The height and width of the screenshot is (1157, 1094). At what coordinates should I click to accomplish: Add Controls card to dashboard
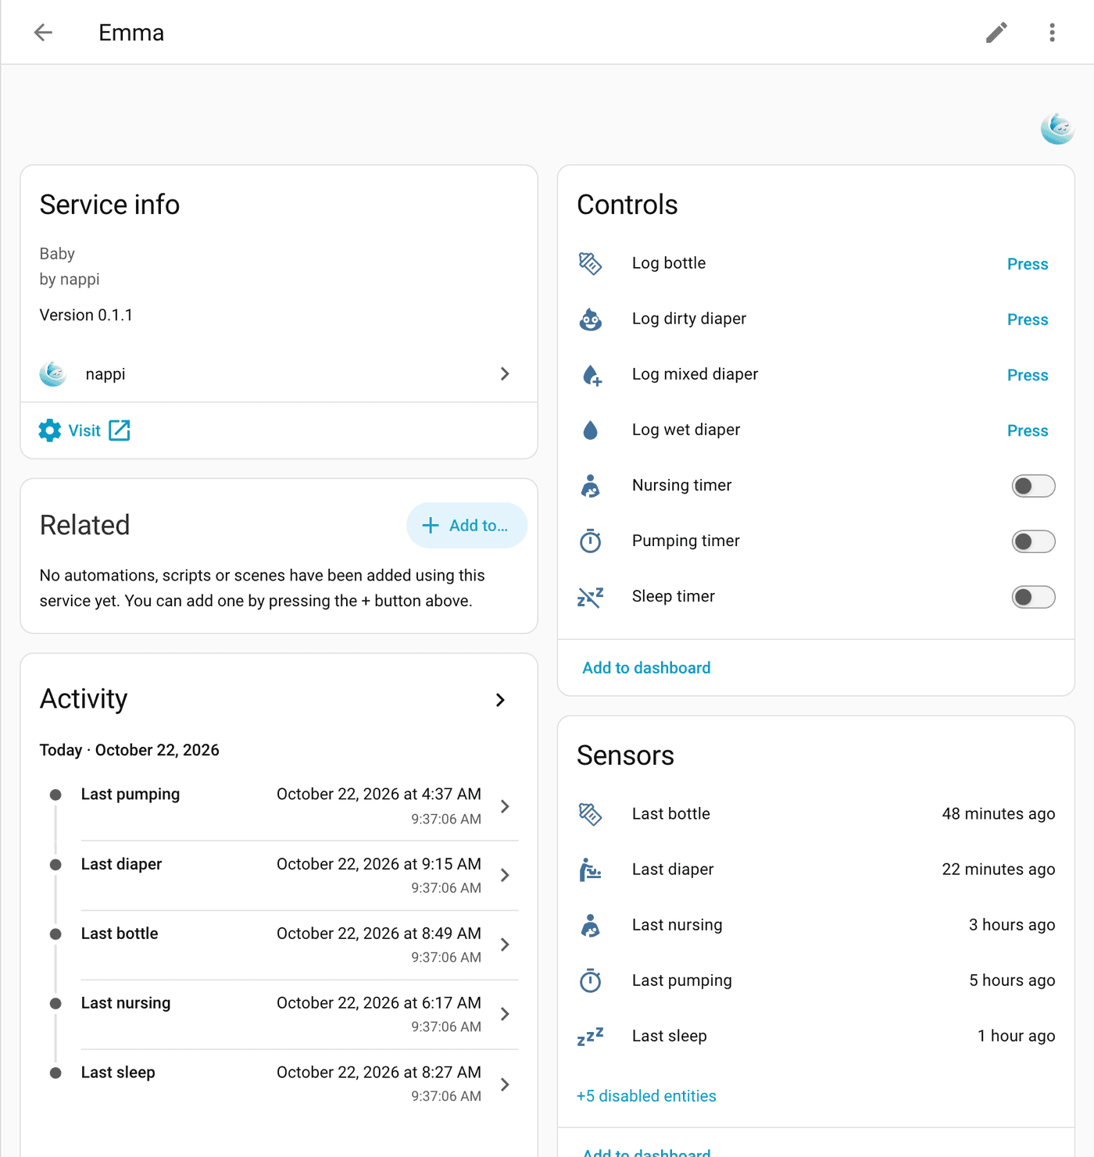click(646, 668)
